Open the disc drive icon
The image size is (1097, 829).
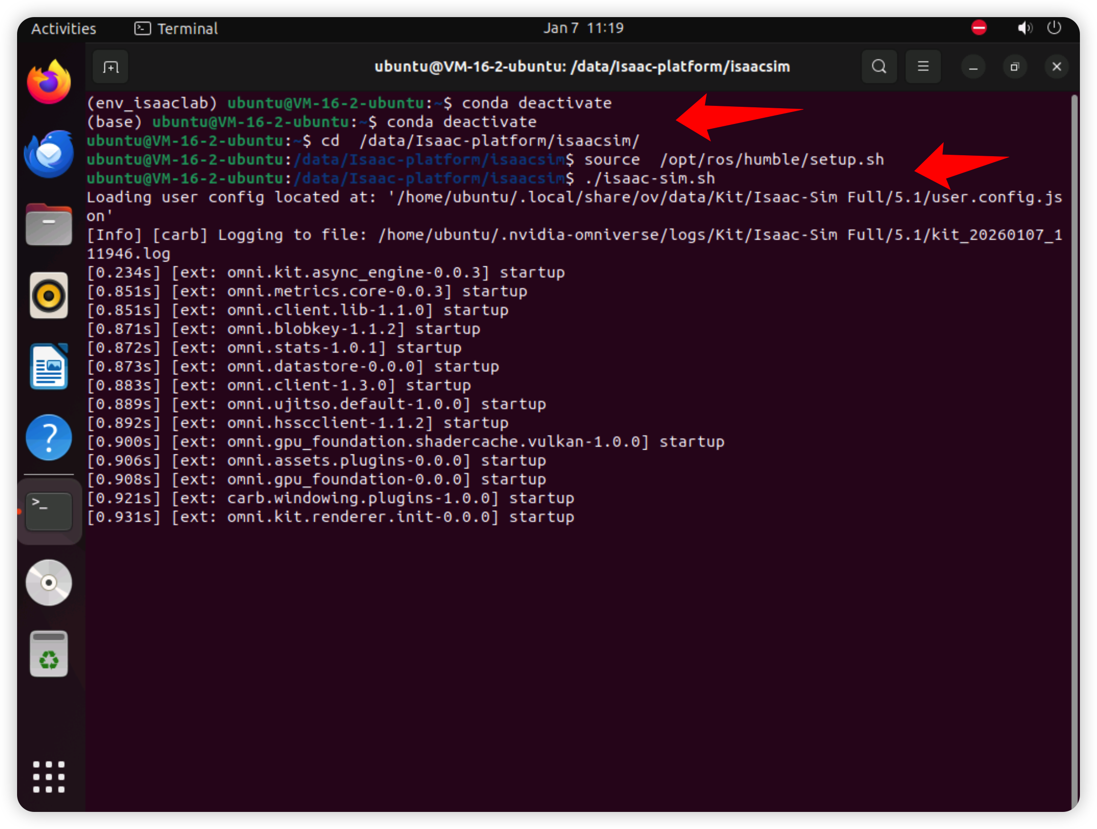(x=48, y=582)
